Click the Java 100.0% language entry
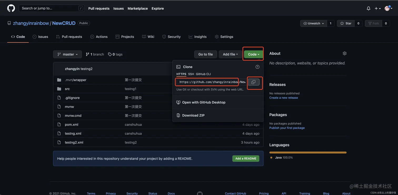This screenshot has height=195, width=398. pyautogui.click(x=281, y=158)
